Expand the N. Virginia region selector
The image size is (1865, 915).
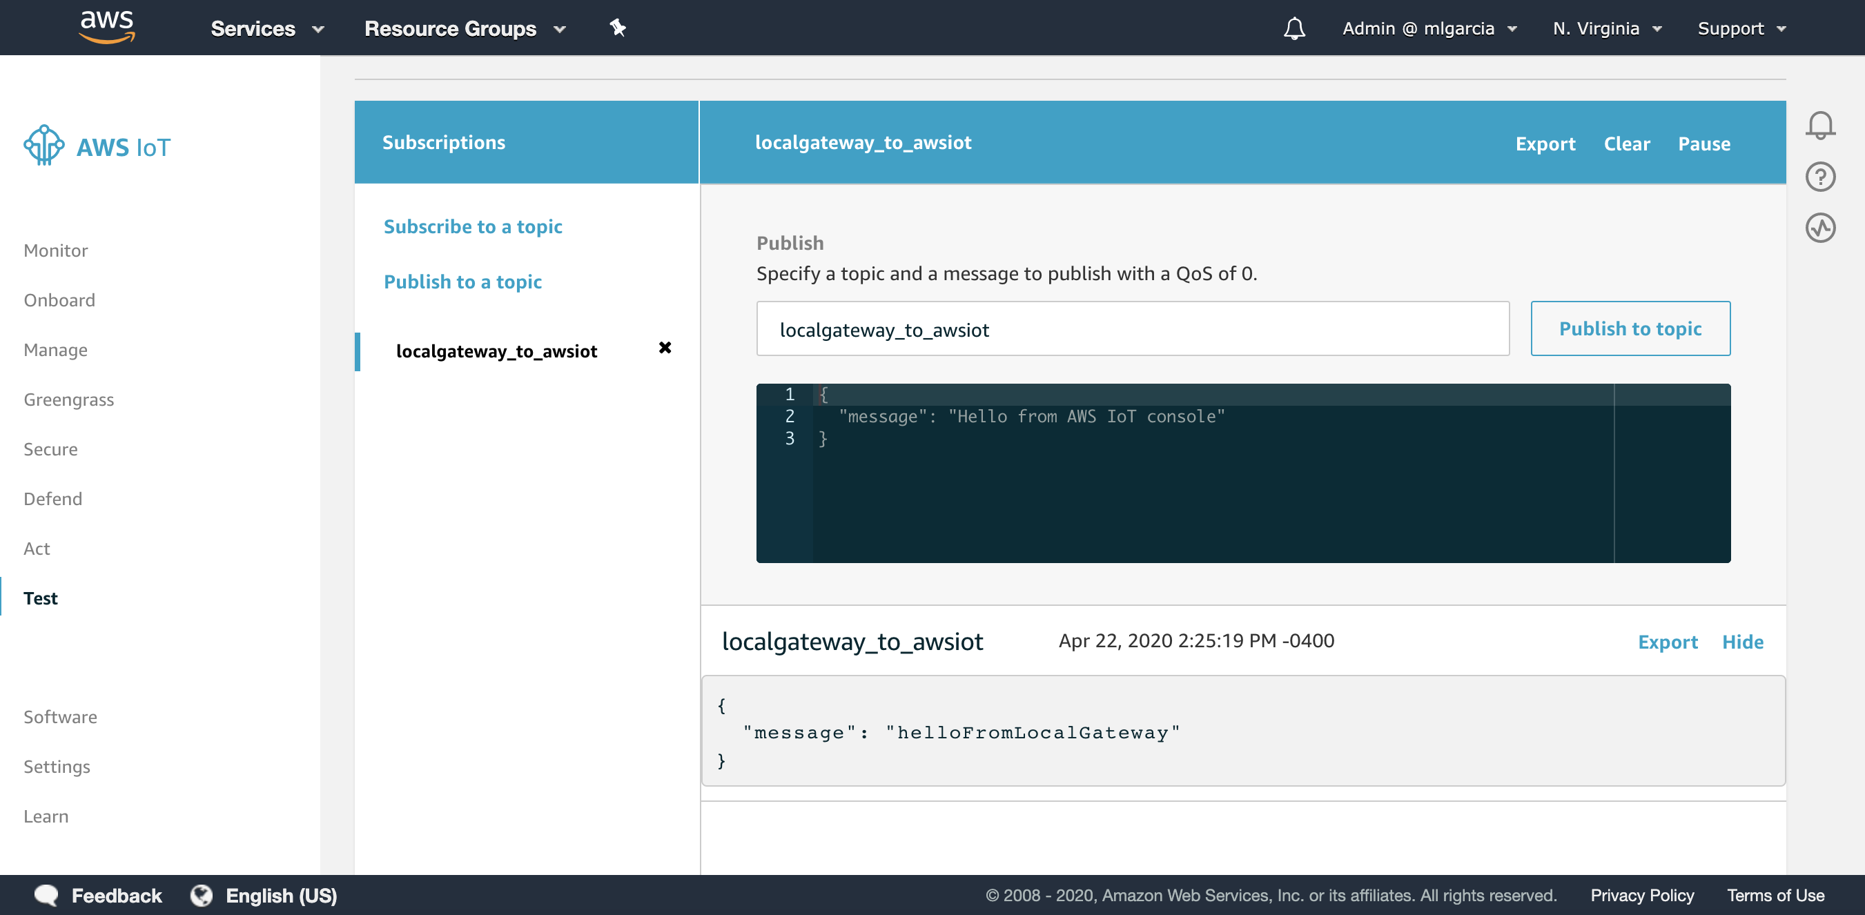1605,28
